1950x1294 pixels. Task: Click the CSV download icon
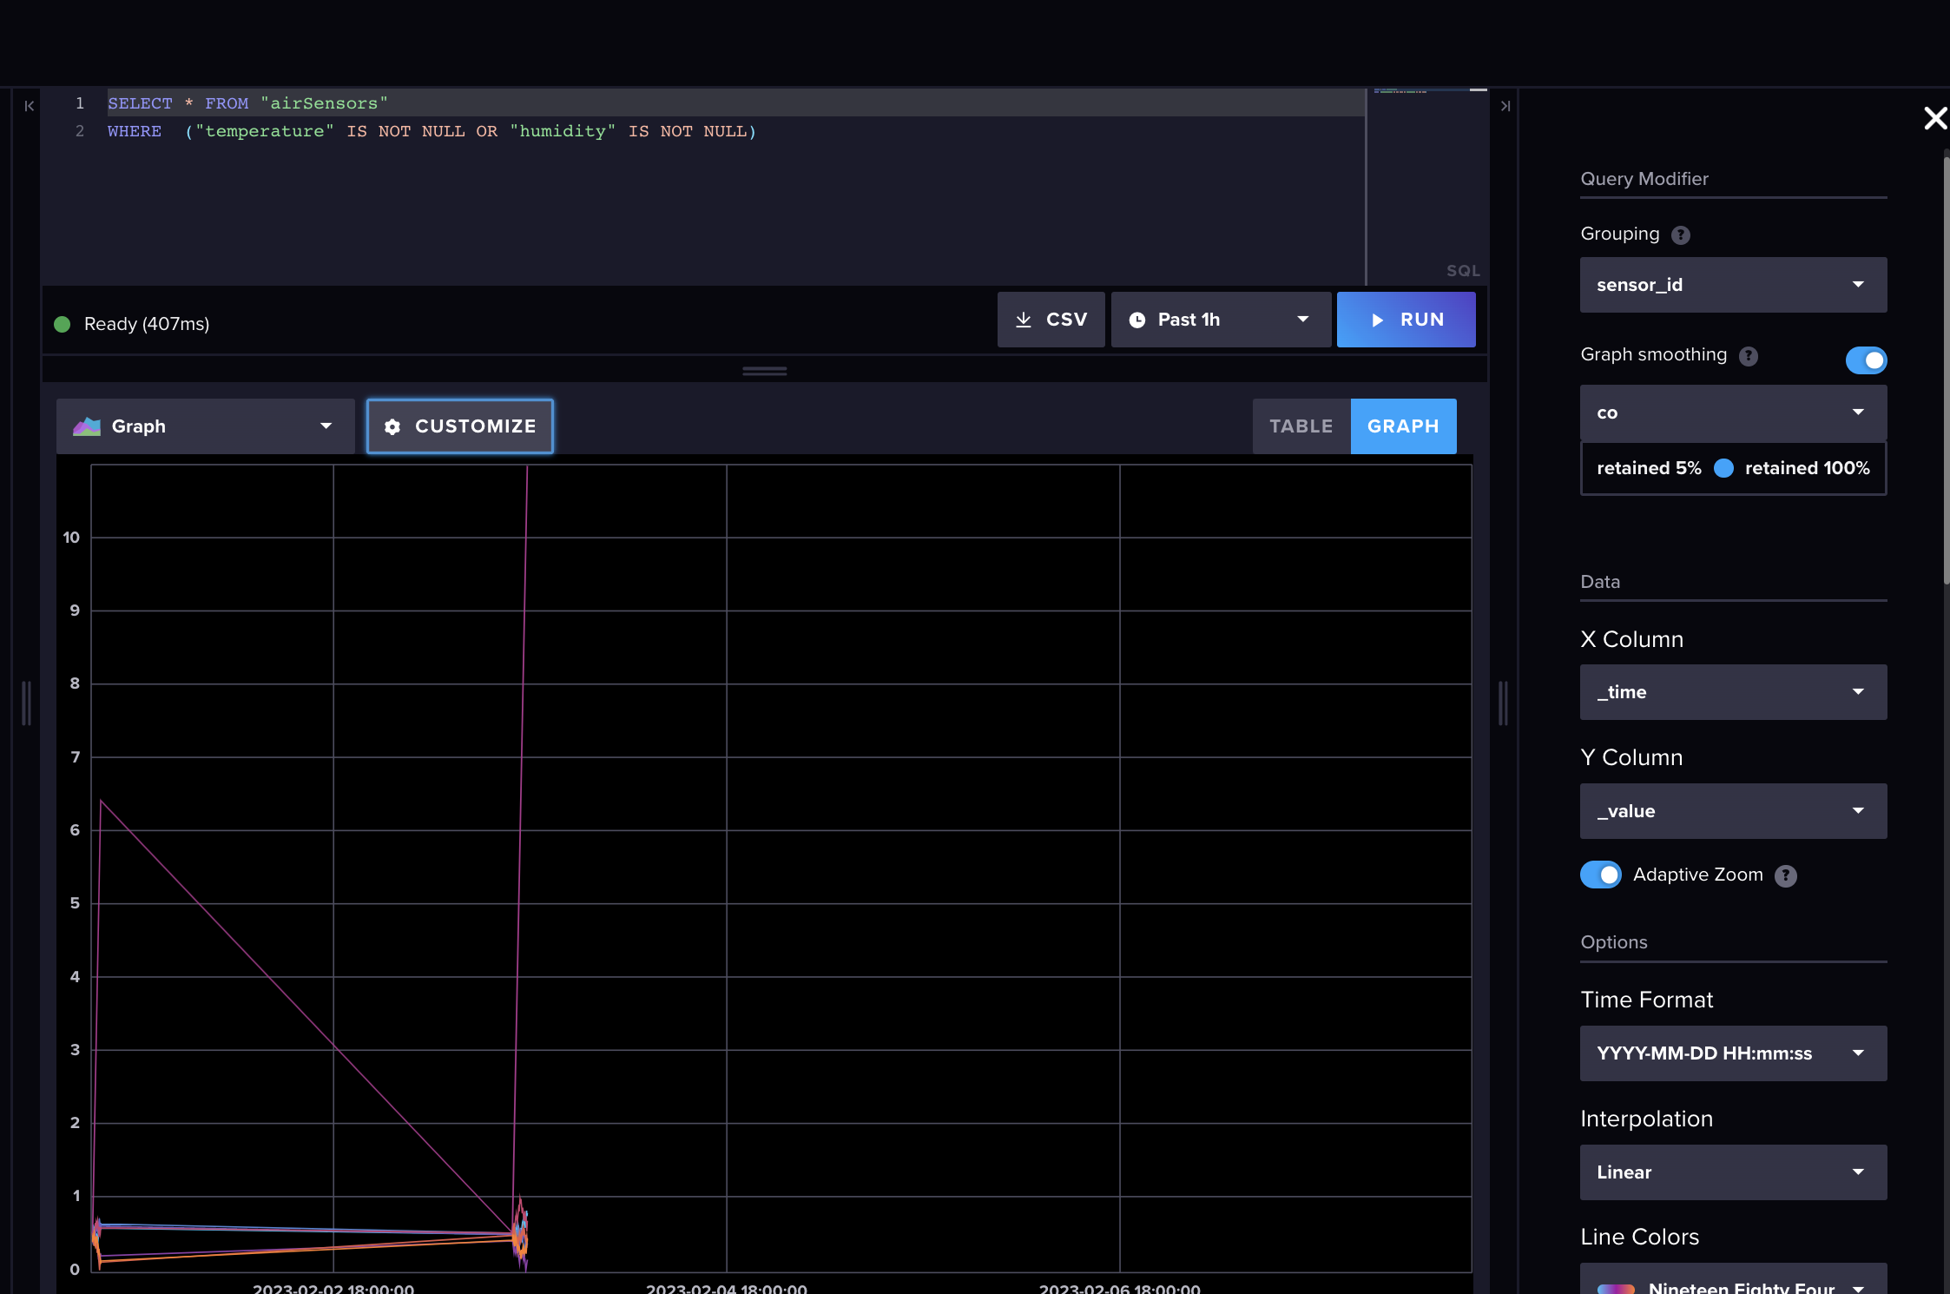pyautogui.click(x=1025, y=319)
